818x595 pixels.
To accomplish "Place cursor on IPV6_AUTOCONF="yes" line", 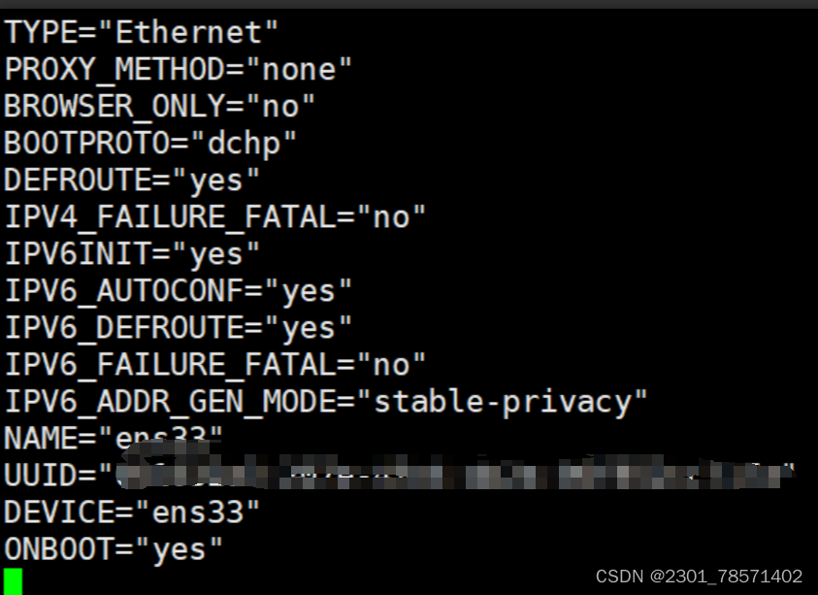I will click(178, 291).
